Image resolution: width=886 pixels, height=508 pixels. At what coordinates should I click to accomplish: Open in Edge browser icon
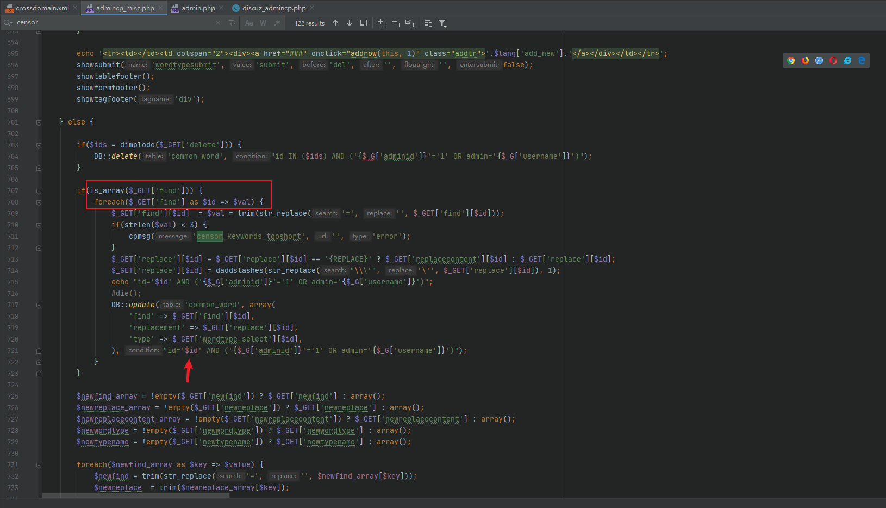(x=862, y=60)
